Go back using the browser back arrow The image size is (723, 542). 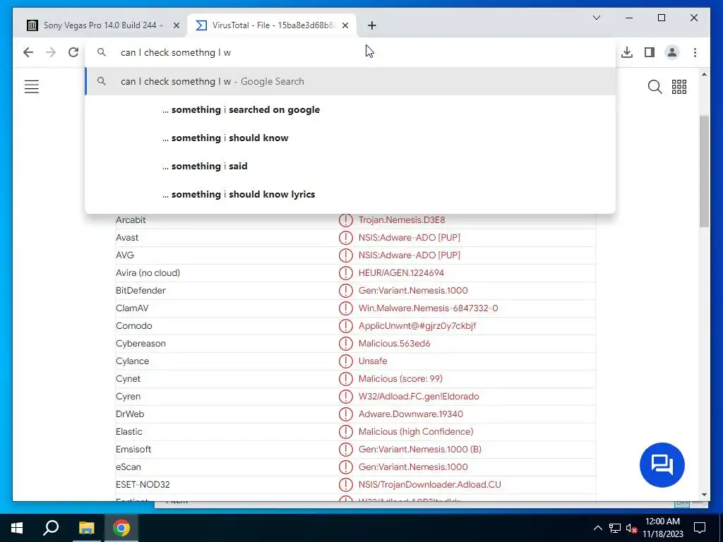(x=28, y=52)
